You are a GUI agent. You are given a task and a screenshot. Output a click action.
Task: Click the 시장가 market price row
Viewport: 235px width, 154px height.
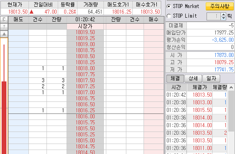(x=85, y=26)
